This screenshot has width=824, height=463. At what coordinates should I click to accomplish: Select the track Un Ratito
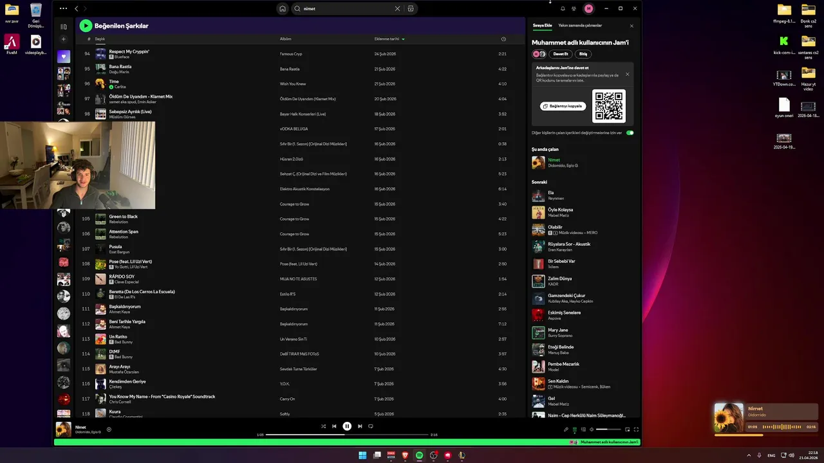(118, 336)
